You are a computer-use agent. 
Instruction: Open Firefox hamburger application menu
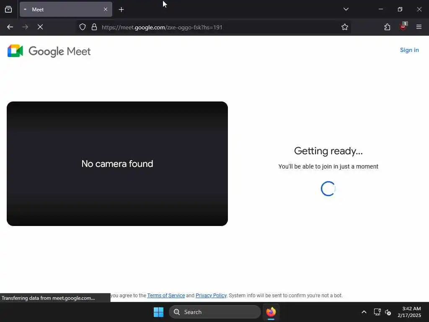coord(419,27)
